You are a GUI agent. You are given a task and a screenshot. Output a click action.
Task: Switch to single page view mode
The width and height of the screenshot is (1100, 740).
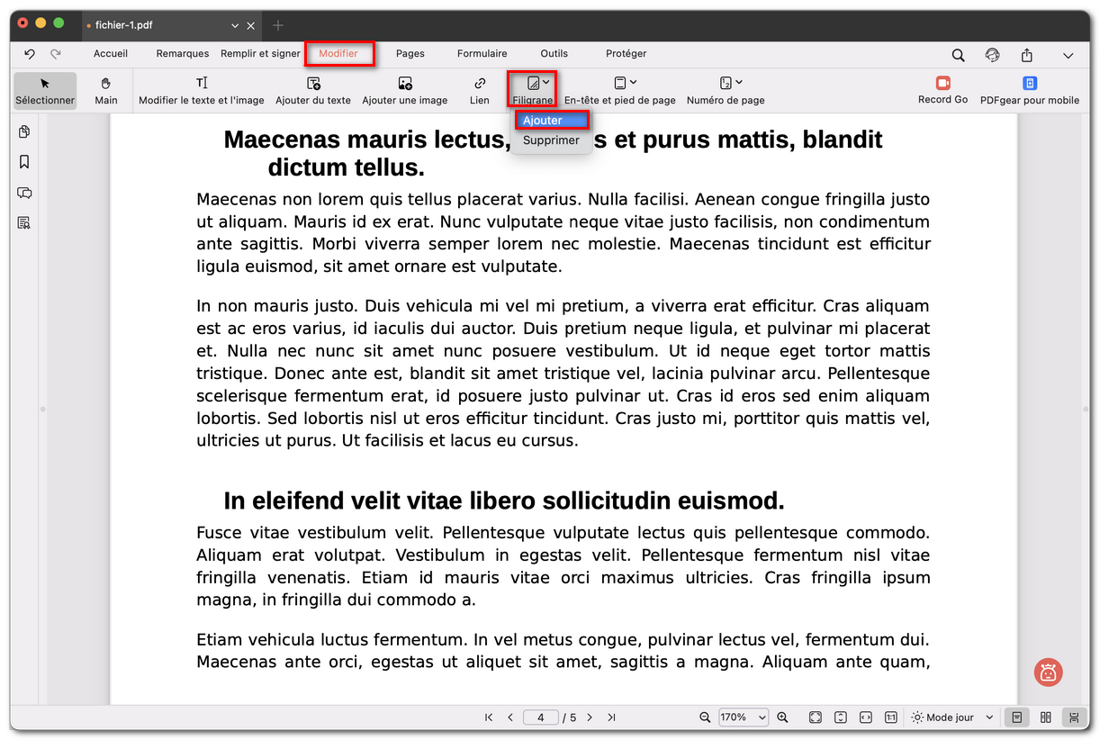[x=1016, y=717]
